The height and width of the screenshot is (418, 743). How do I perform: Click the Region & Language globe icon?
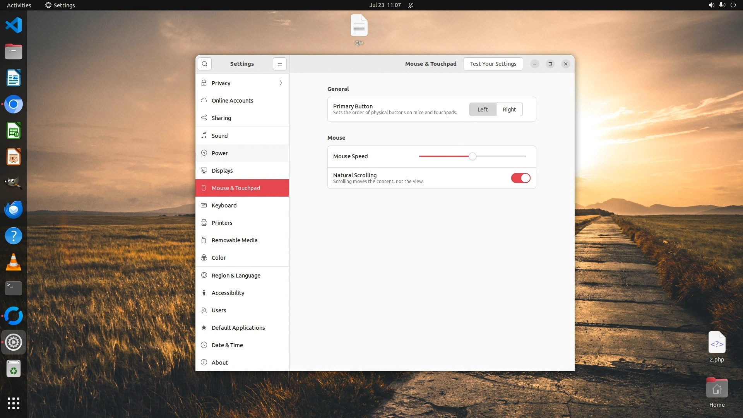pos(204,275)
